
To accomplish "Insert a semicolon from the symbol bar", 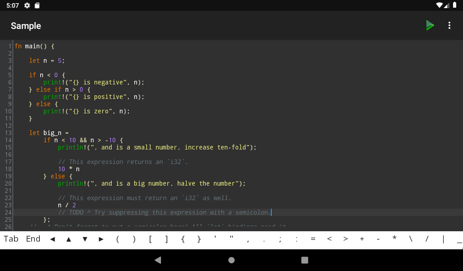I will pos(280,239).
